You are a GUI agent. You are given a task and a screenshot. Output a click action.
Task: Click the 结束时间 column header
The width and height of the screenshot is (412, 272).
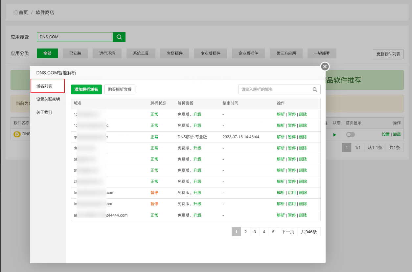coord(230,103)
